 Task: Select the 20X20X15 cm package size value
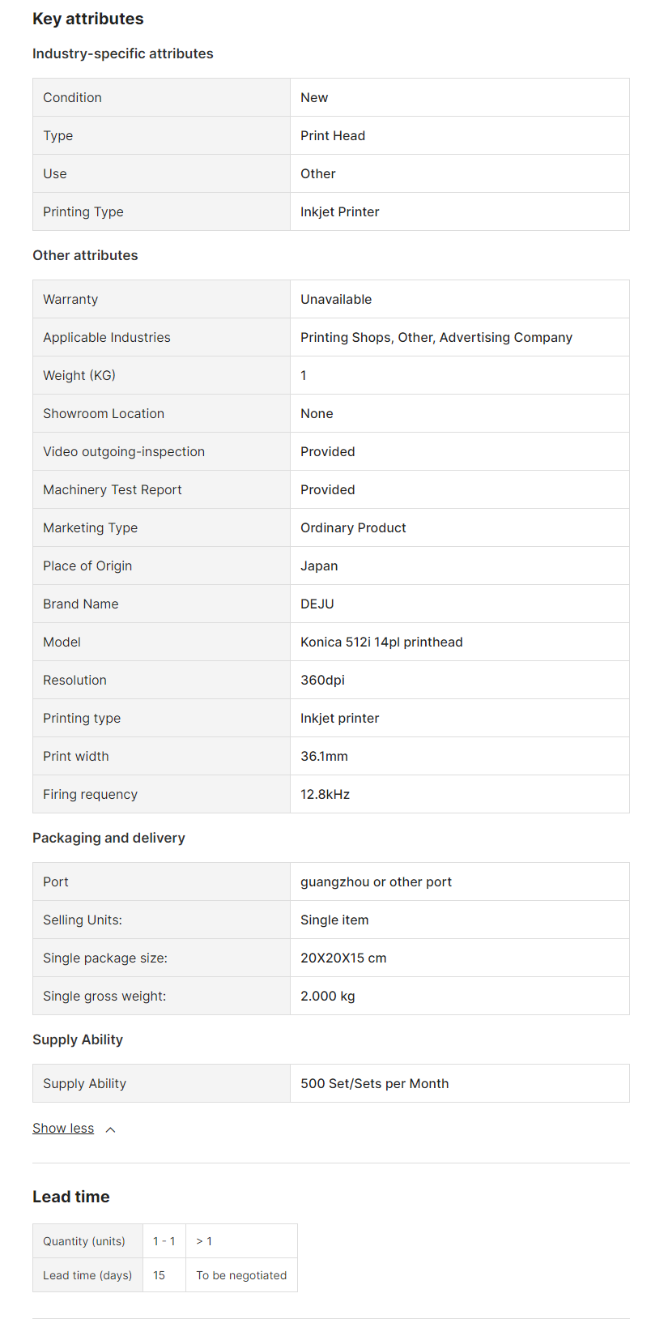[343, 958]
